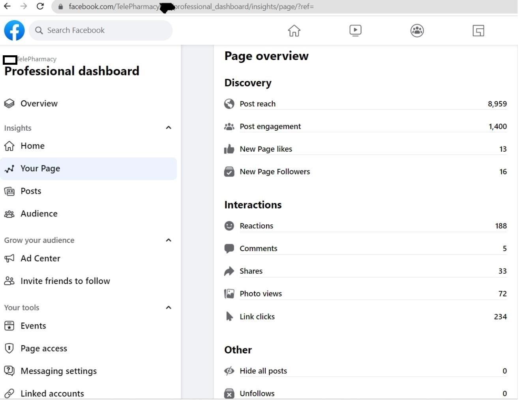The image size is (521, 400).
Task: Go to Audience insights
Action: [x=39, y=214]
